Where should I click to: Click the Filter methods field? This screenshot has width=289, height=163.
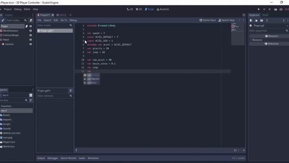click(x=55, y=96)
